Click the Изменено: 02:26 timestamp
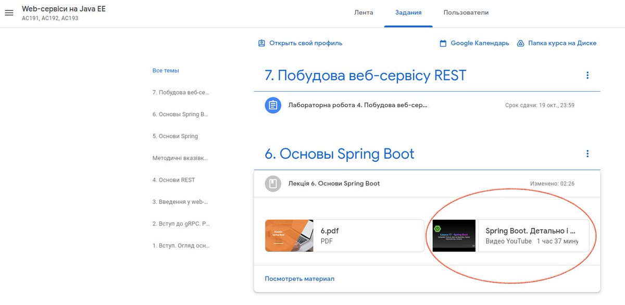 pos(553,184)
